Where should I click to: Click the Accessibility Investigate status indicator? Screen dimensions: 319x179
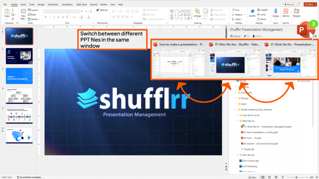point(29,177)
